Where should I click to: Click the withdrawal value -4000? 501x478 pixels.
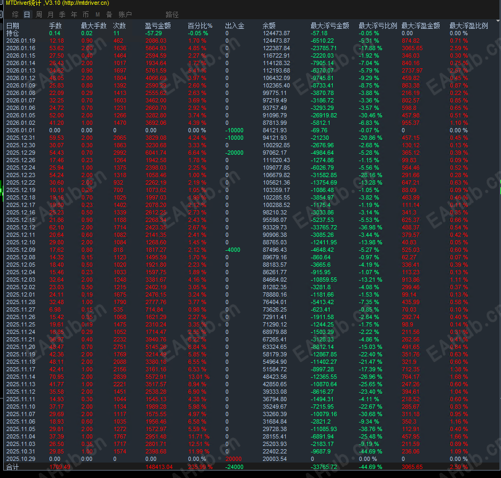(x=233, y=250)
